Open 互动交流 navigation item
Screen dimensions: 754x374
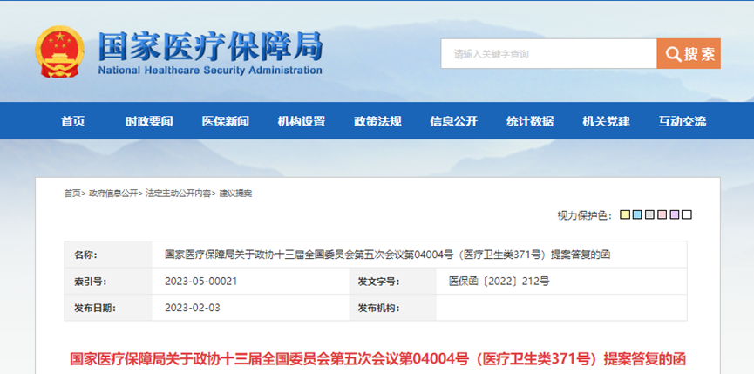point(683,121)
